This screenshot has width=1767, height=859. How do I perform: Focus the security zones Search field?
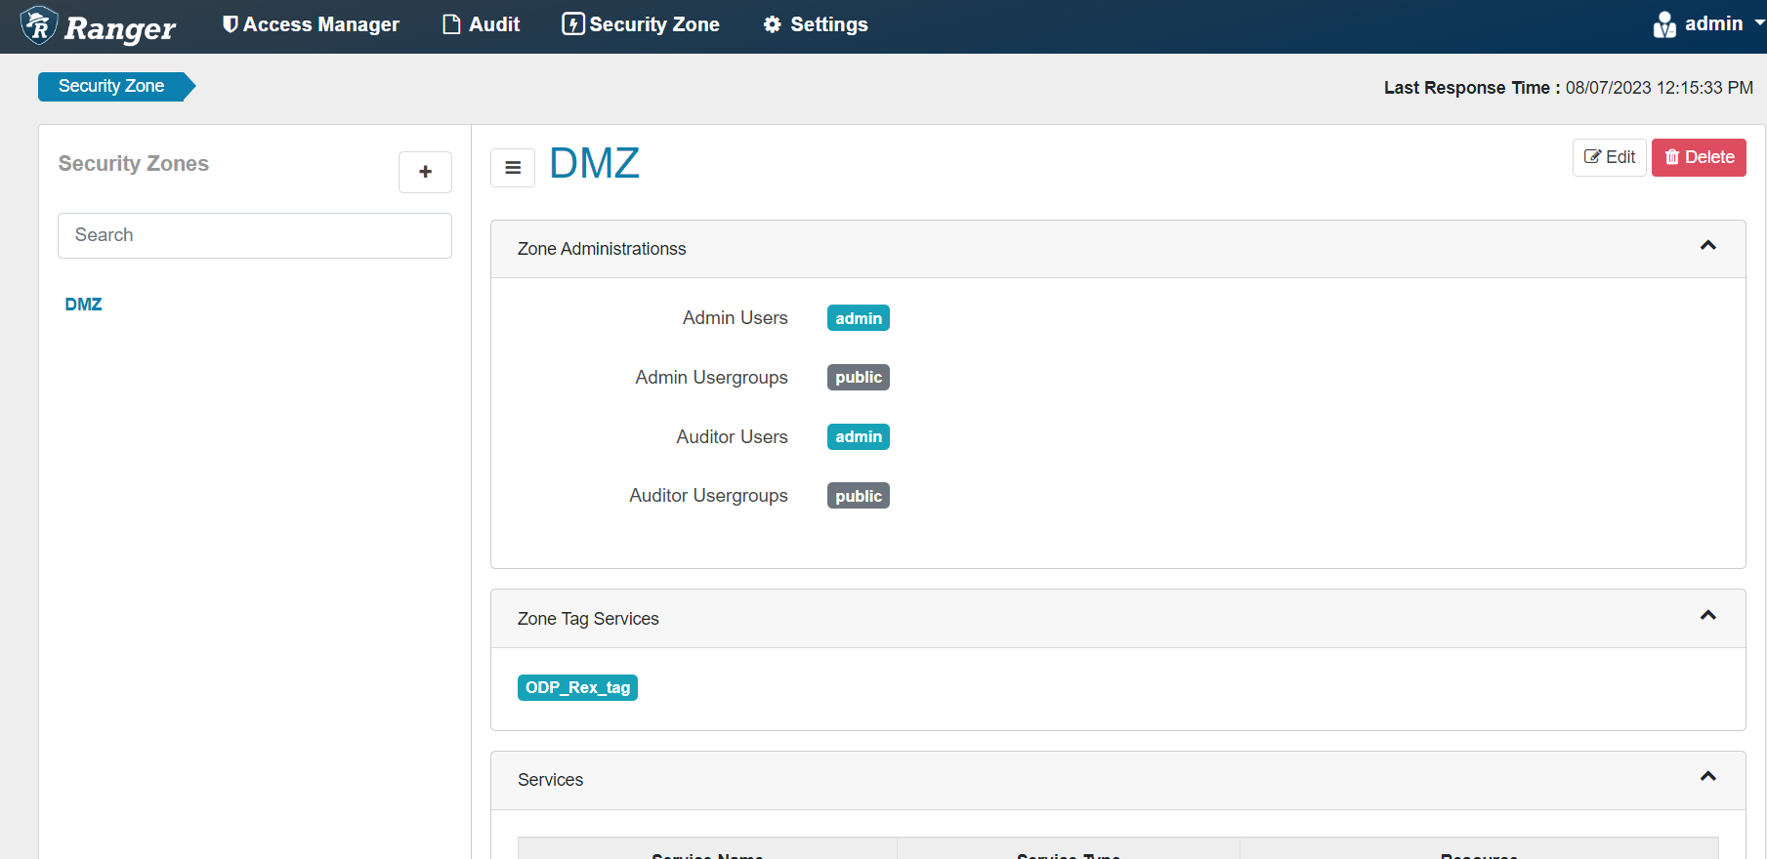[x=255, y=235]
